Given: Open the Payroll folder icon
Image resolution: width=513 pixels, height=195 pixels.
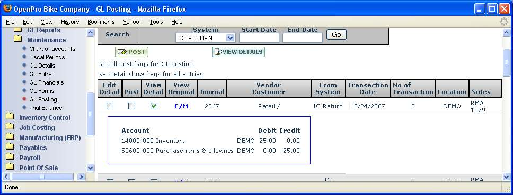Looking at the screenshot, I should coord(10,157).
